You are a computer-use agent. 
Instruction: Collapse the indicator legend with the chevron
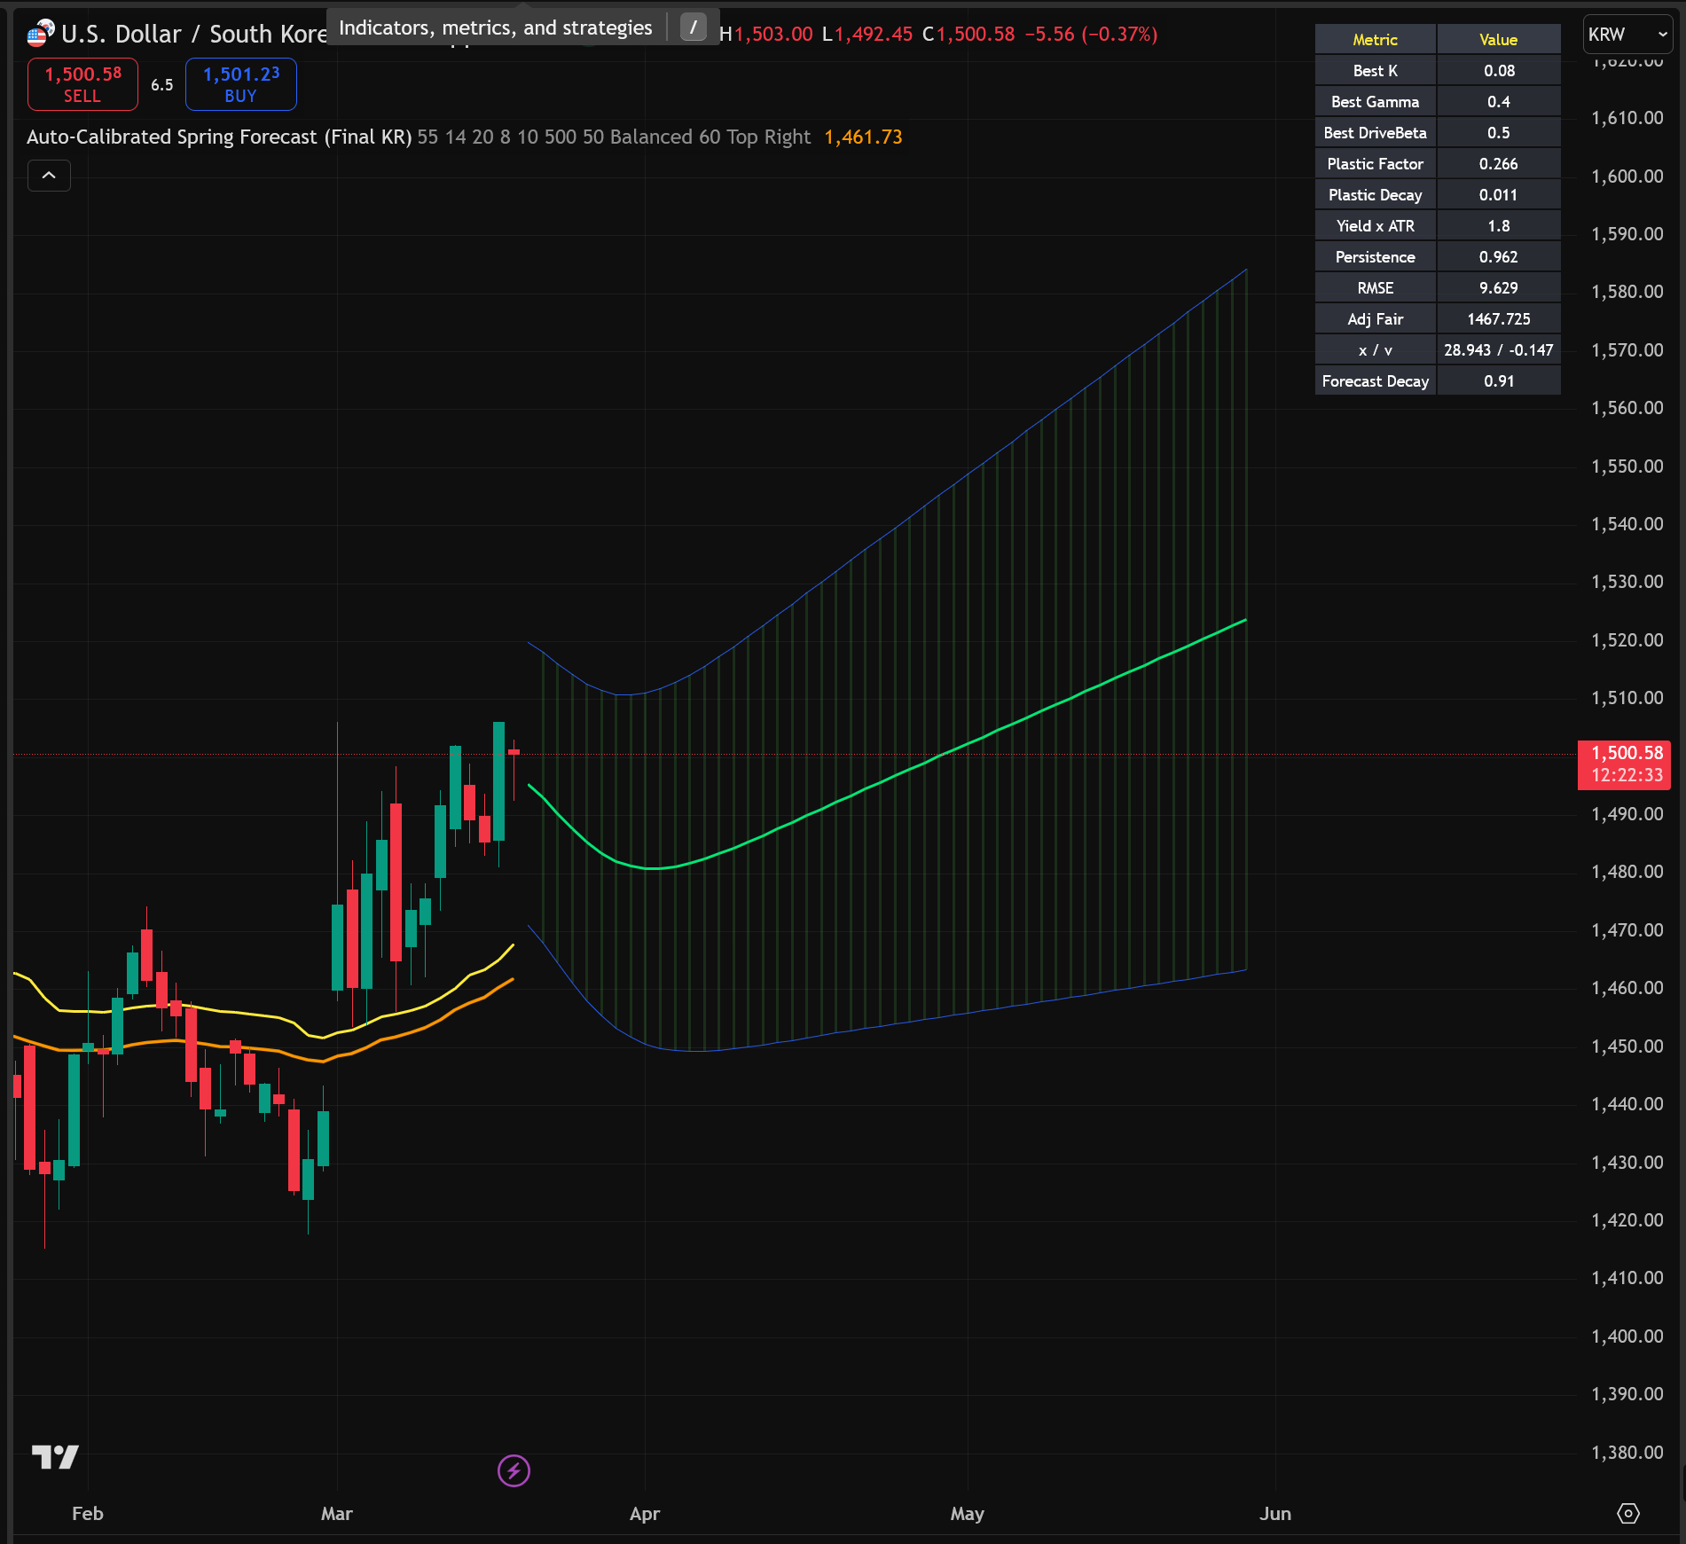(x=50, y=176)
